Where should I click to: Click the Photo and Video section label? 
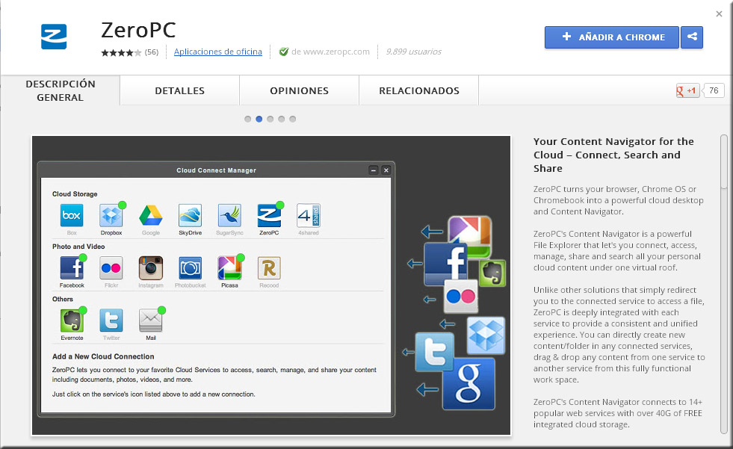point(78,247)
